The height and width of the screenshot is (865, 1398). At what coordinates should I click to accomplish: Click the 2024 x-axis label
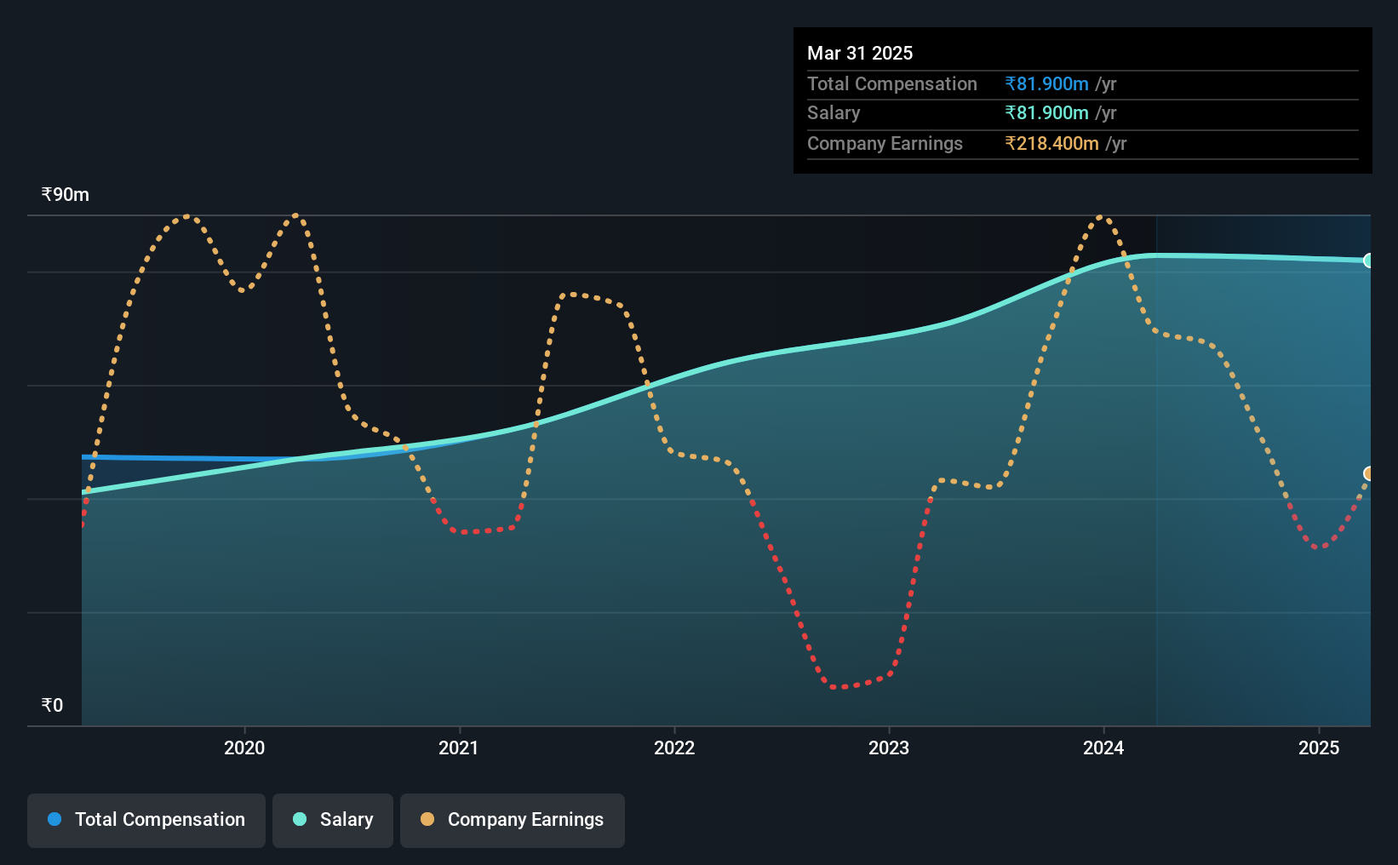click(x=1103, y=748)
